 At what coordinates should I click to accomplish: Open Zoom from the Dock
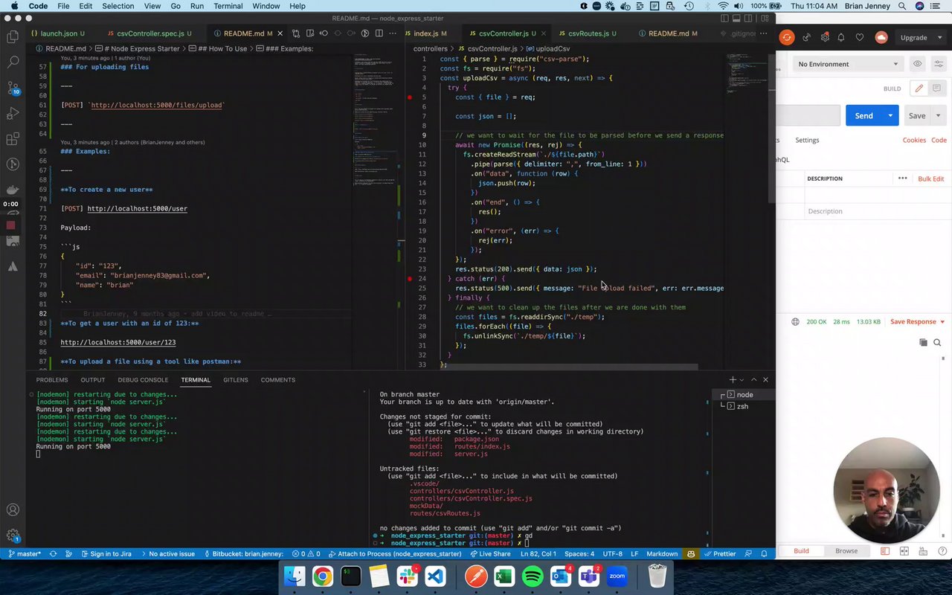click(x=617, y=576)
